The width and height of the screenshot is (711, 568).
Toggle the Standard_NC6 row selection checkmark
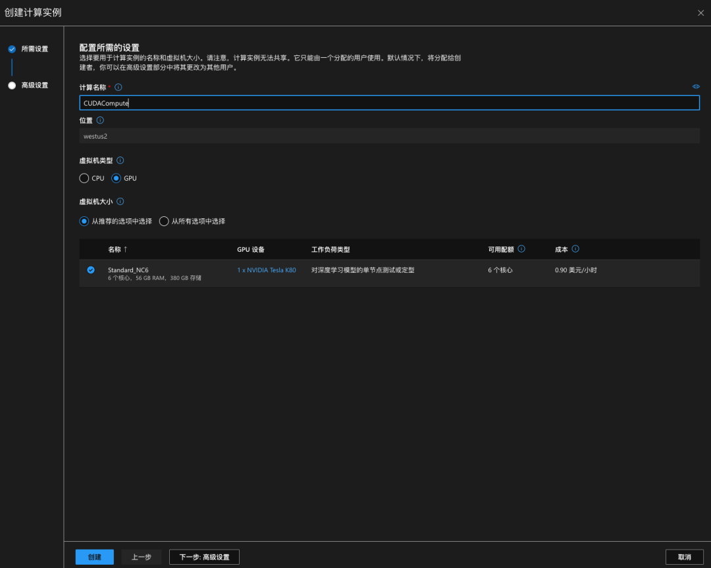[91, 270]
